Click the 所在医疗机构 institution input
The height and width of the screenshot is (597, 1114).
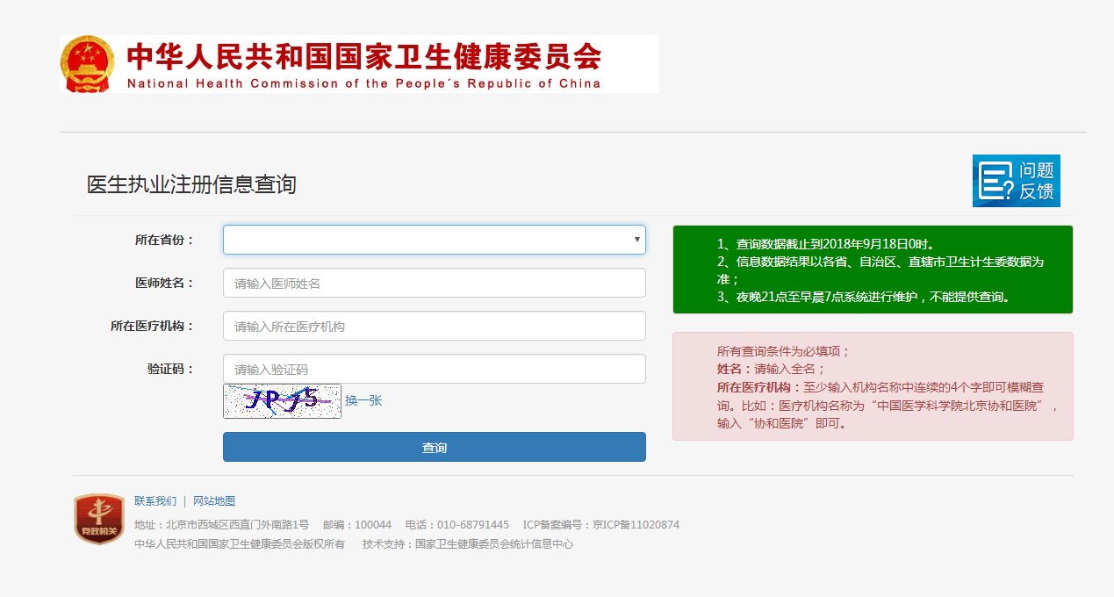click(x=434, y=325)
